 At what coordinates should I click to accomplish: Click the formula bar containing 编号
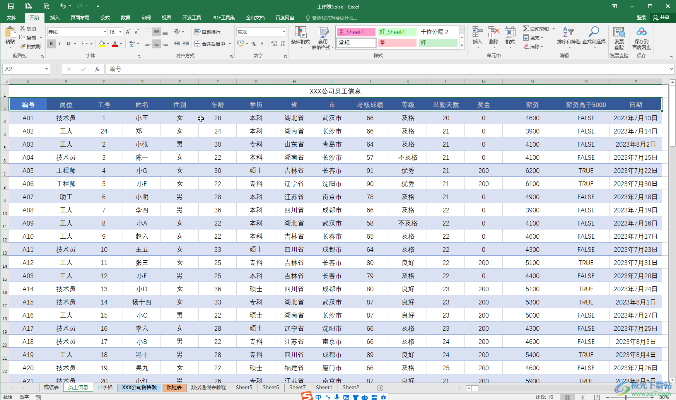coord(387,69)
